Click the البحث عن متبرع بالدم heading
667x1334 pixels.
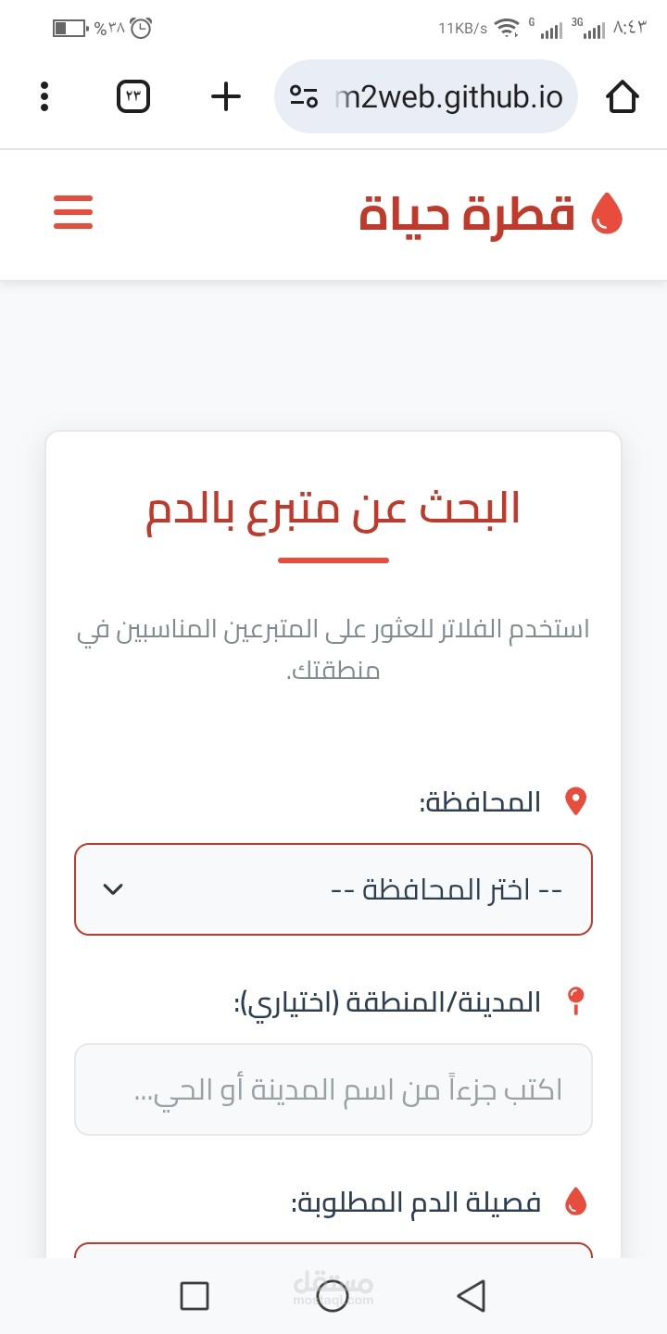pyautogui.click(x=333, y=510)
